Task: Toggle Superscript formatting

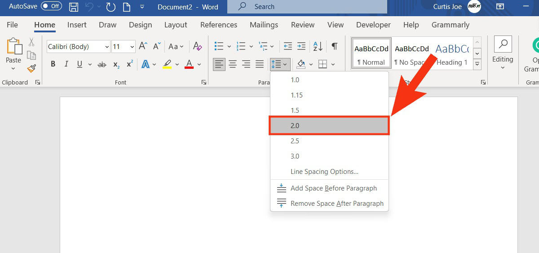Action: tap(130, 64)
